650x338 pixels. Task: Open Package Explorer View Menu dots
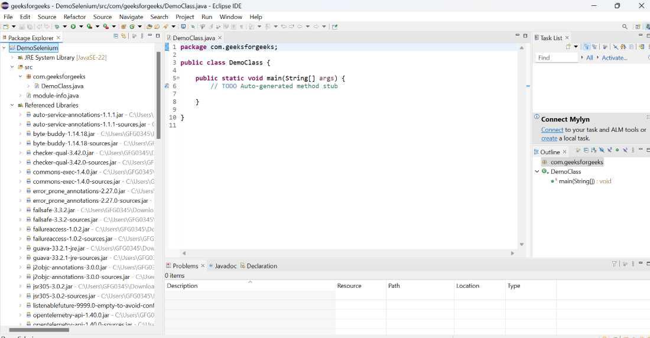(x=142, y=36)
